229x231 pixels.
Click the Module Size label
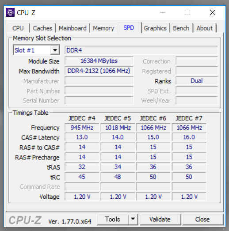pyautogui.click(x=44, y=61)
